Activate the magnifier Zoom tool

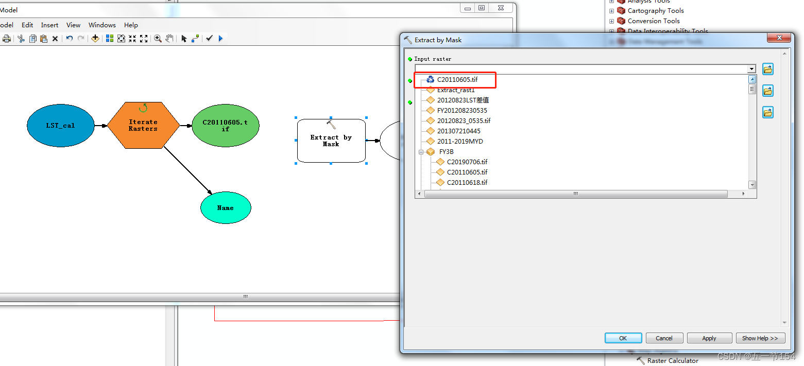coord(158,39)
